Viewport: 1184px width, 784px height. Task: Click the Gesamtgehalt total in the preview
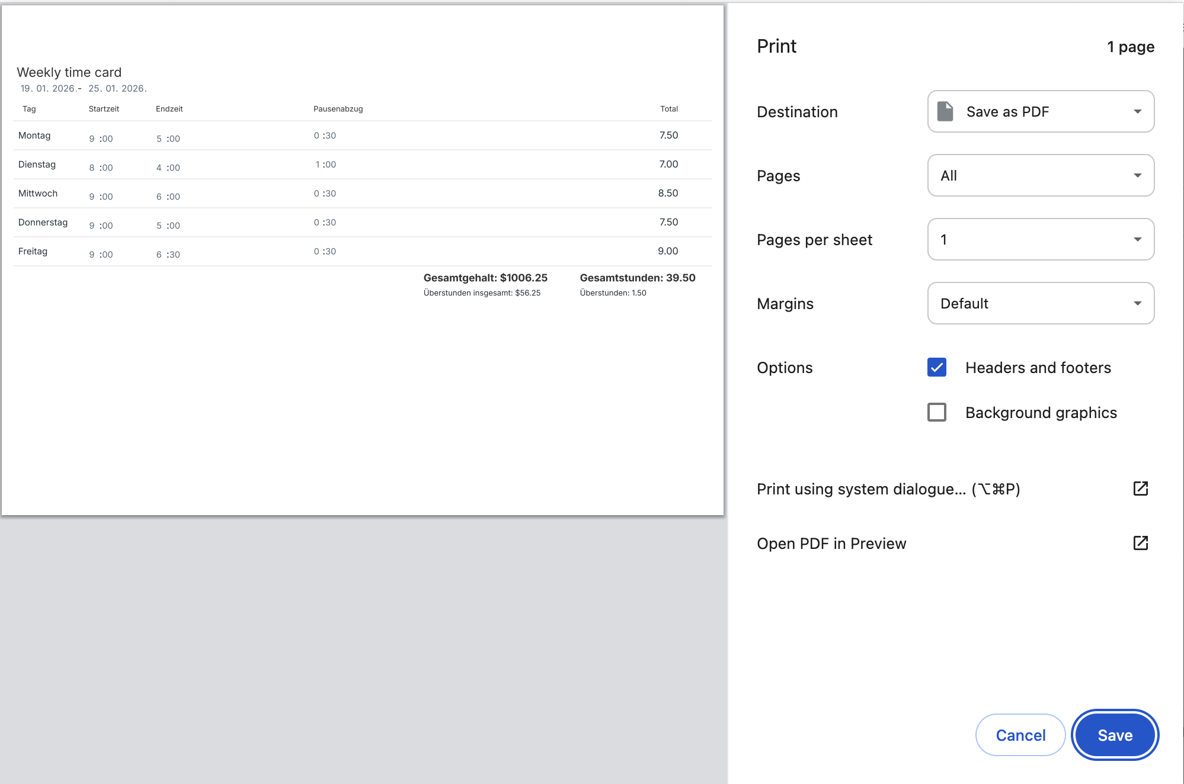(485, 277)
